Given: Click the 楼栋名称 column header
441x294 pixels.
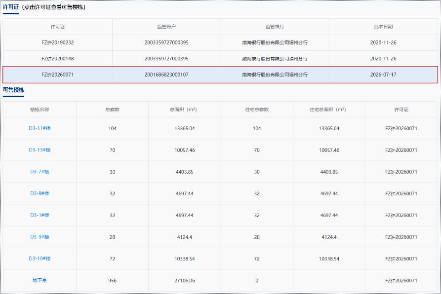Looking at the screenshot, I should point(40,110).
